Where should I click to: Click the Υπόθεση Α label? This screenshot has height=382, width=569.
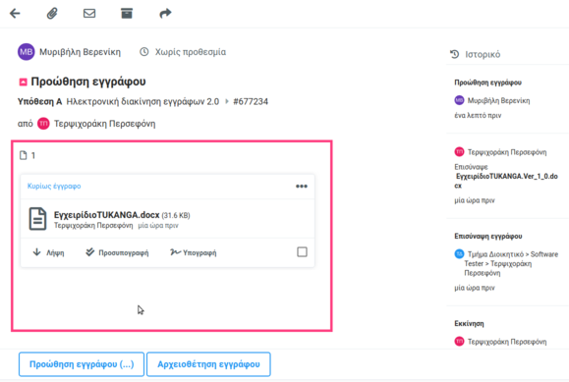40,101
